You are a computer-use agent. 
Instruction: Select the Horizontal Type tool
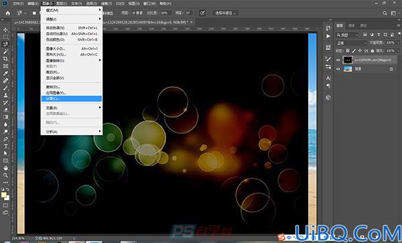[5, 146]
